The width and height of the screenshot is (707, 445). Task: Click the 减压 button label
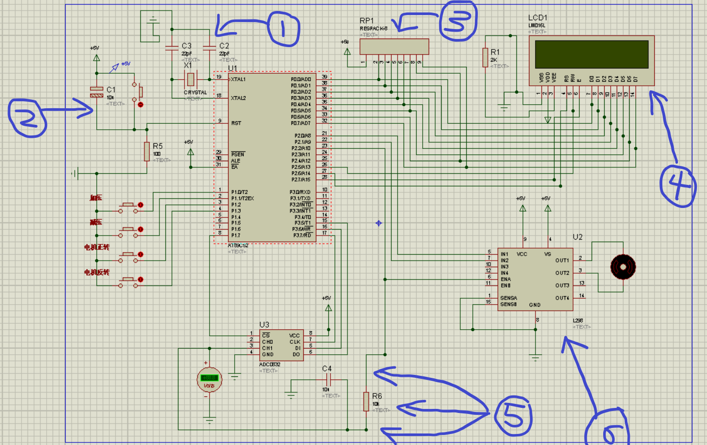click(96, 223)
